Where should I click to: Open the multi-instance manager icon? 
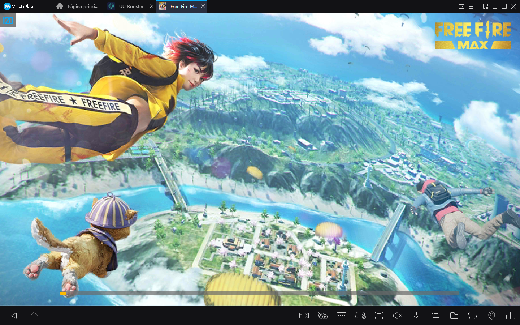point(511,316)
